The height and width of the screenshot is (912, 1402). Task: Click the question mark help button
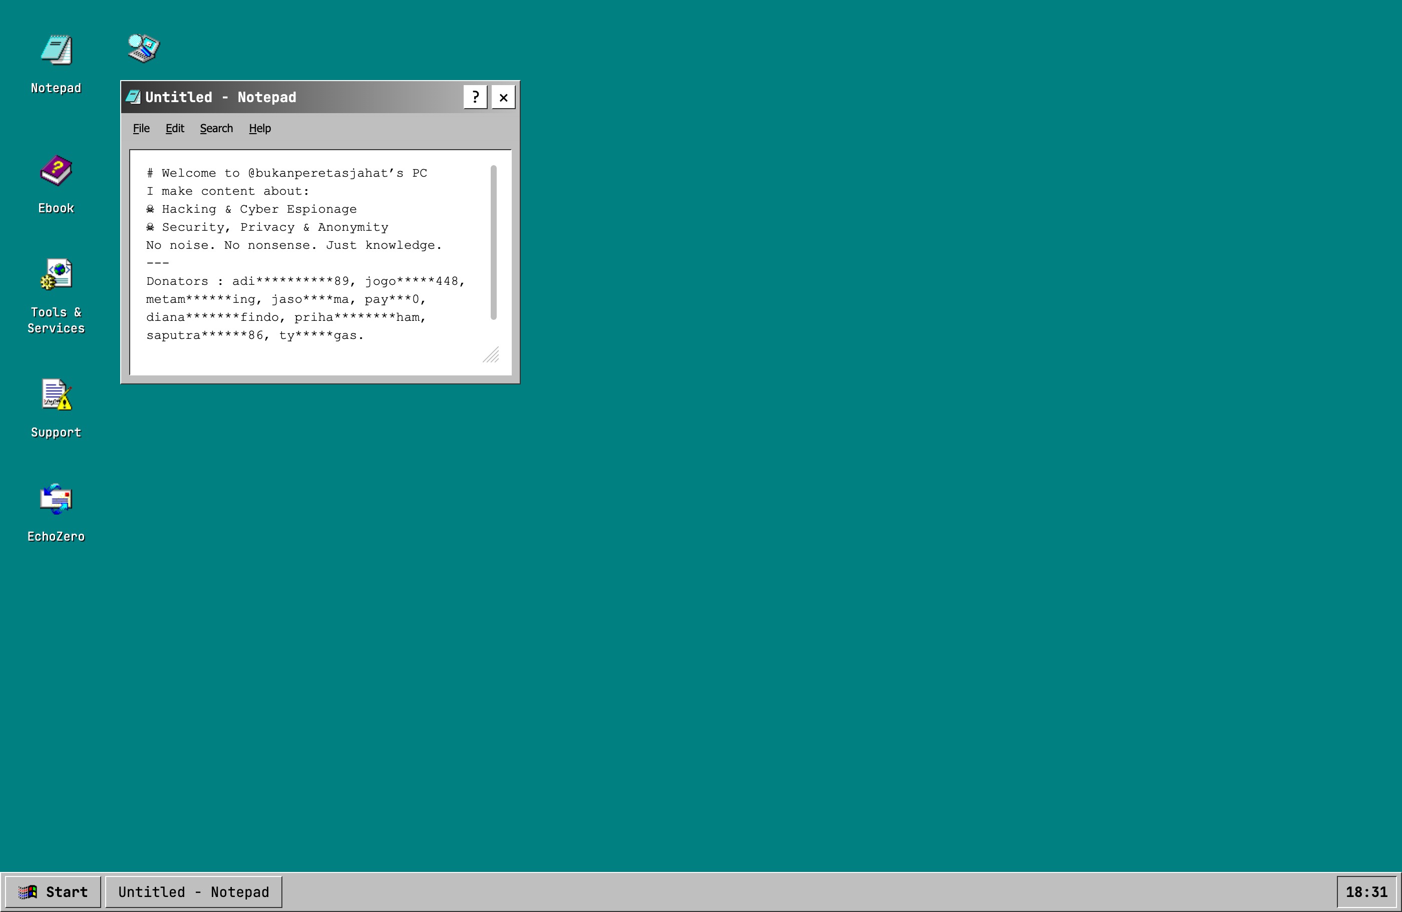click(x=475, y=97)
